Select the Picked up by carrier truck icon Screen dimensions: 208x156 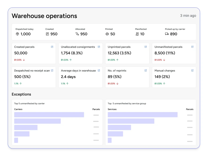click(167, 34)
